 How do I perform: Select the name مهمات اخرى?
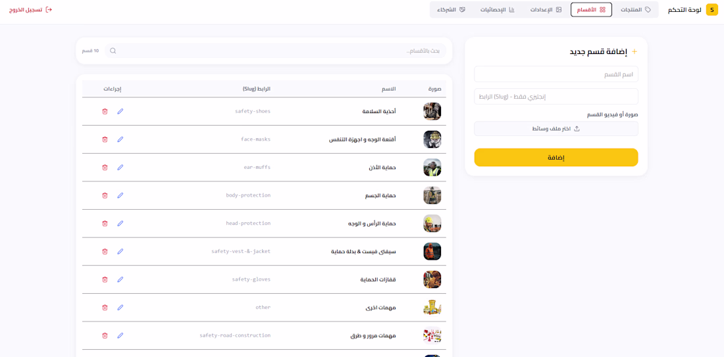tap(381, 308)
